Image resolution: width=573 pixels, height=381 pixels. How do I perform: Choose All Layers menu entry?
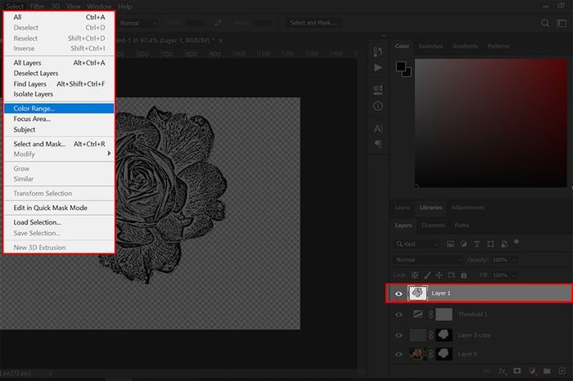[x=59, y=63]
